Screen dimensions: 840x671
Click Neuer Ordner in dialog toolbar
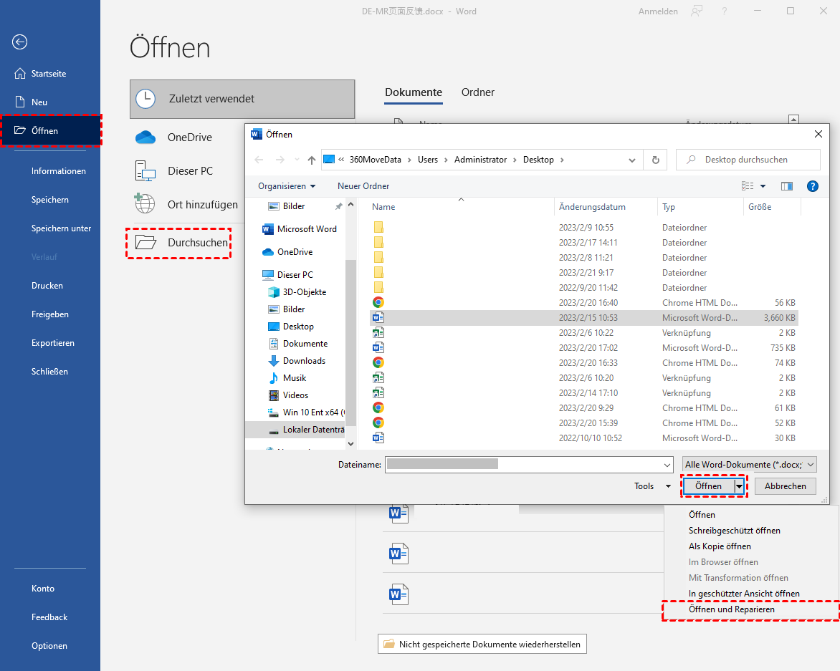(x=363, y=186)
